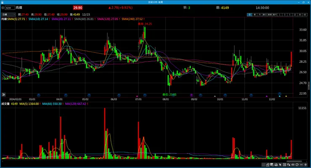This screenshot has width=311, height=168.
Task: Click the SMA(60) 26.81 label
Action: click(84, 19)
